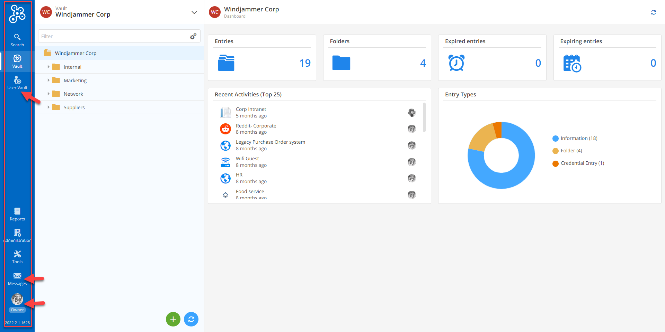Refresh the vault entry tree

tap(191, 319)
